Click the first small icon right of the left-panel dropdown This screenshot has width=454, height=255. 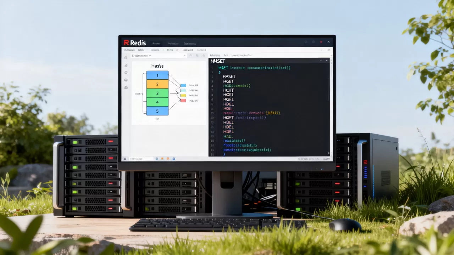[x=190, y=56]
